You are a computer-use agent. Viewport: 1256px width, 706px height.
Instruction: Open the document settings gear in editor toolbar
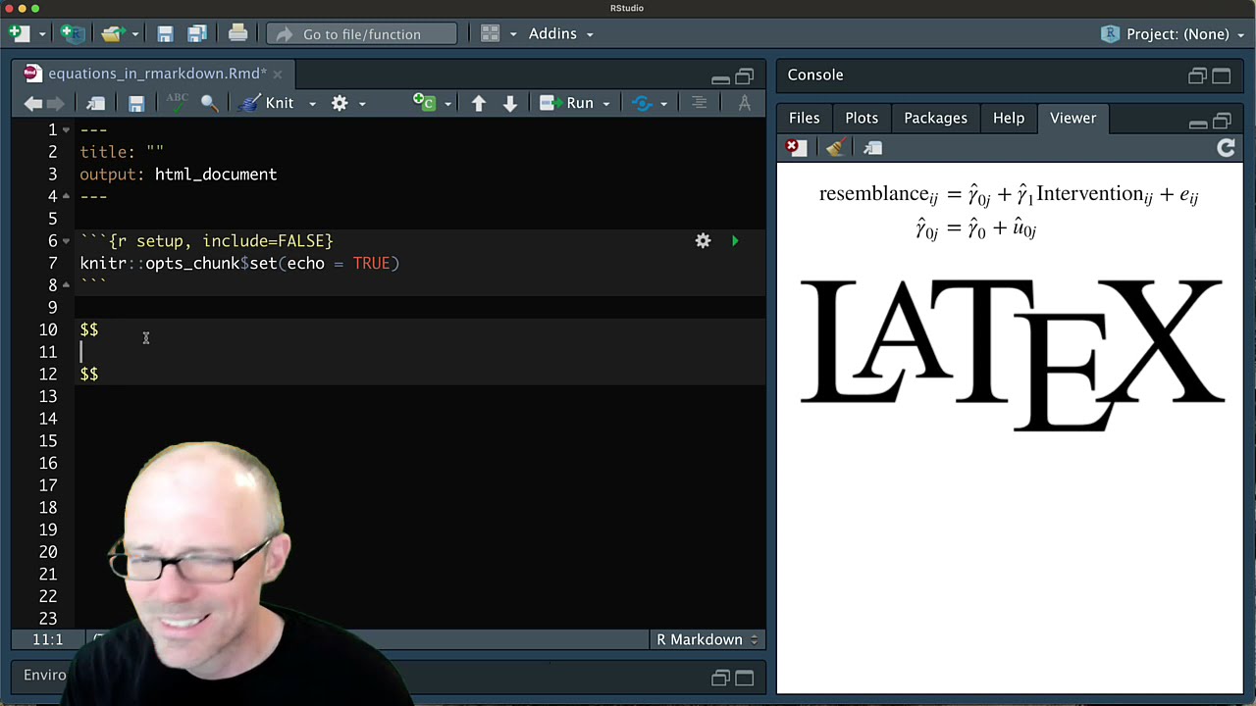click(340, 103)
